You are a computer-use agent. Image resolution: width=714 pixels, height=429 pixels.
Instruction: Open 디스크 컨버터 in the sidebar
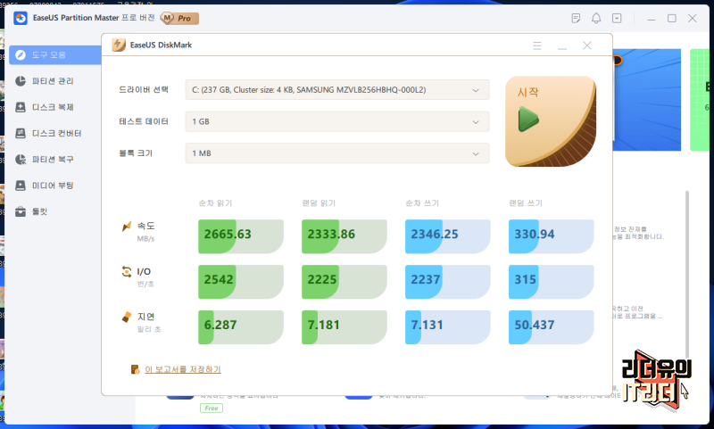(x=56, y=133)
